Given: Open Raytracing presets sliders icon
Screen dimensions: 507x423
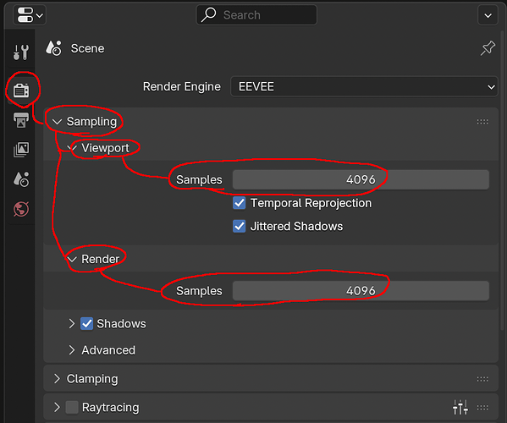Looking at the screenshot, I should [x=460, y=407].
